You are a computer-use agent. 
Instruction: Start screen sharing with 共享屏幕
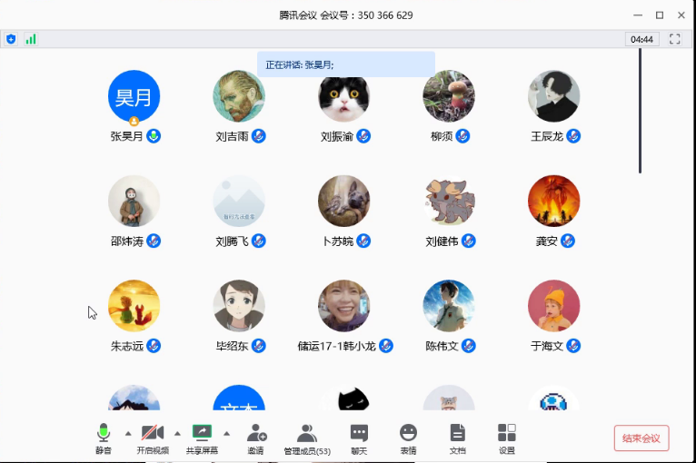pos(202,433)
